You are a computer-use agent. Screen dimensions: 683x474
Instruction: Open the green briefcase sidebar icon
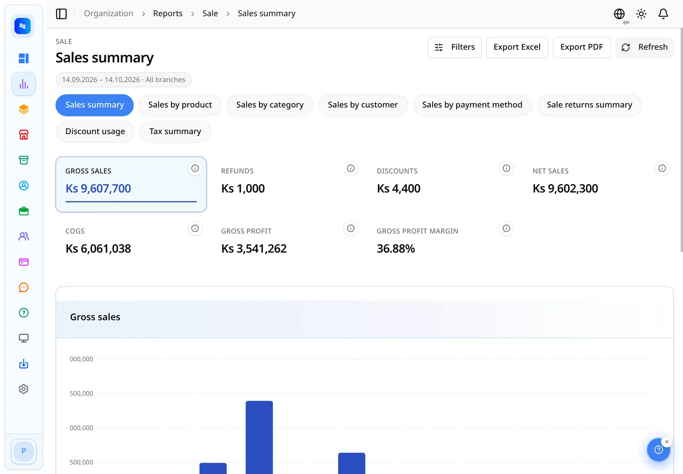pos(24,211)
